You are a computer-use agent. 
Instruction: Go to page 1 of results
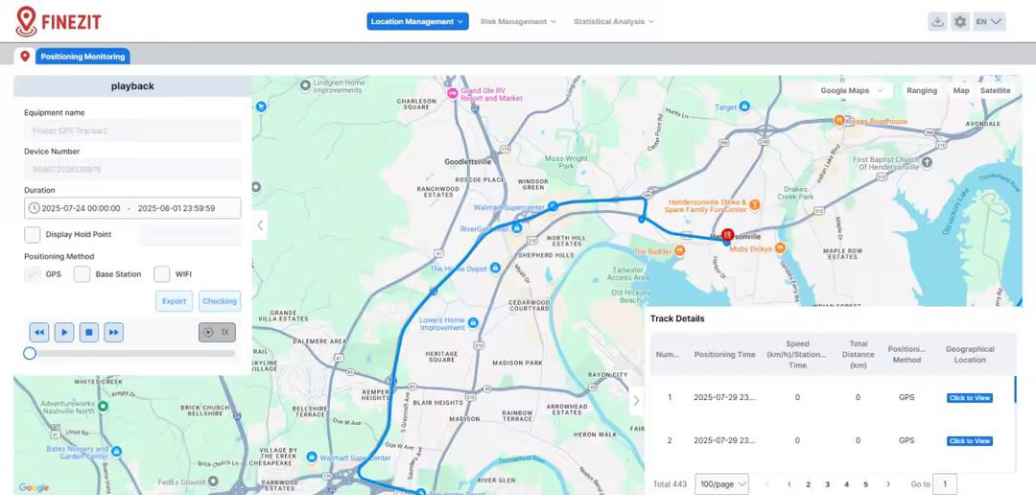click(789, 484)
